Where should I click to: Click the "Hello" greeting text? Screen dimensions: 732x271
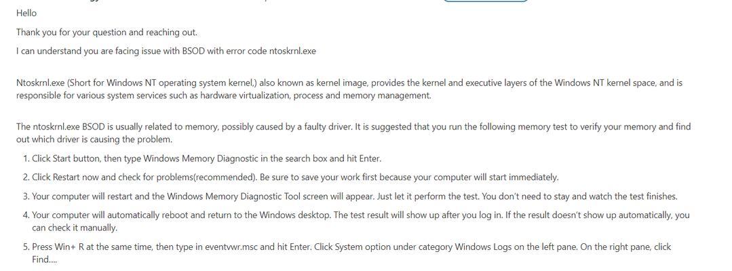tap(26, 14)
